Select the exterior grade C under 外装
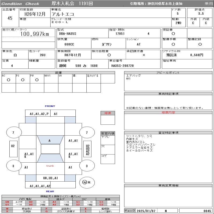Viewport: 214px width, 214px height. pos(193,23)
